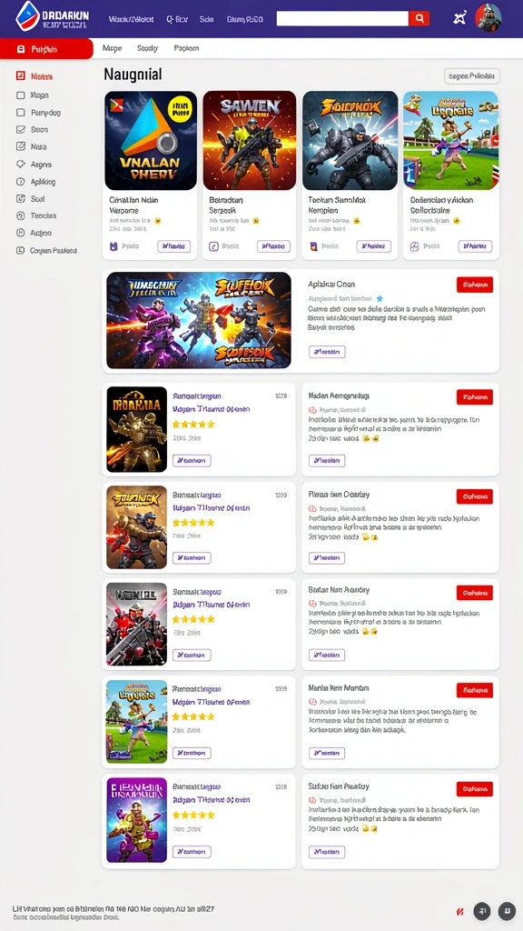
Task: Switch to the Mage tab
Action: pos(112,49)
